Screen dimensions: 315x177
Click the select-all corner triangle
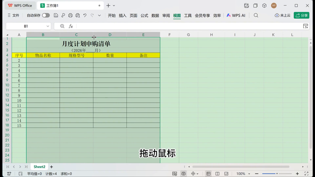point(7,35)
